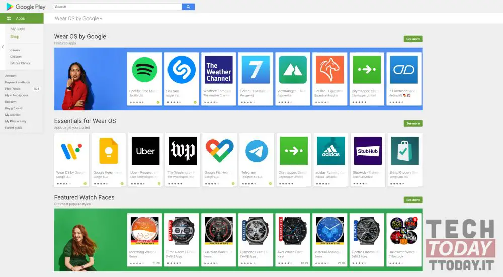This screenshot has height=277, width=503.
Task: Open Play Points link
Action: (13, 89)
